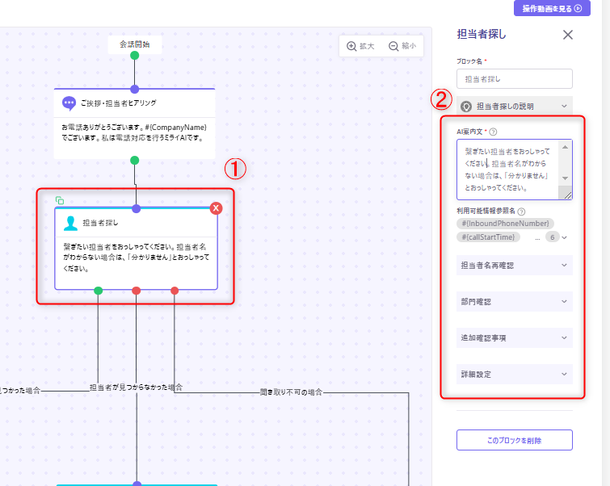Show all six reference variables via chevron

(564, 237)
